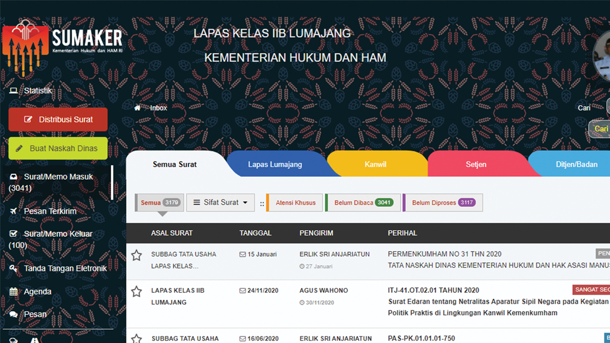
Task: Switch to the Setjen tab
Action: pos(476,164)
